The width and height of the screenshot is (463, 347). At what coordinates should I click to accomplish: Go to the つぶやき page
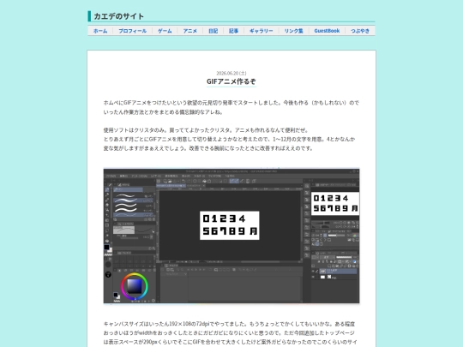click(x=360, y=31)
